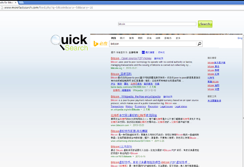Click 翻译此页 beside Open source P2P money
Image resolution: width=244 pixels, height=167 pixels.
(x=159, y=59)
